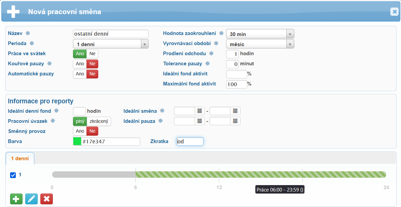The width and height of the screenshot is (401, 207).
Task: Click the green Barva color swatch
Action: coord(77,142)
